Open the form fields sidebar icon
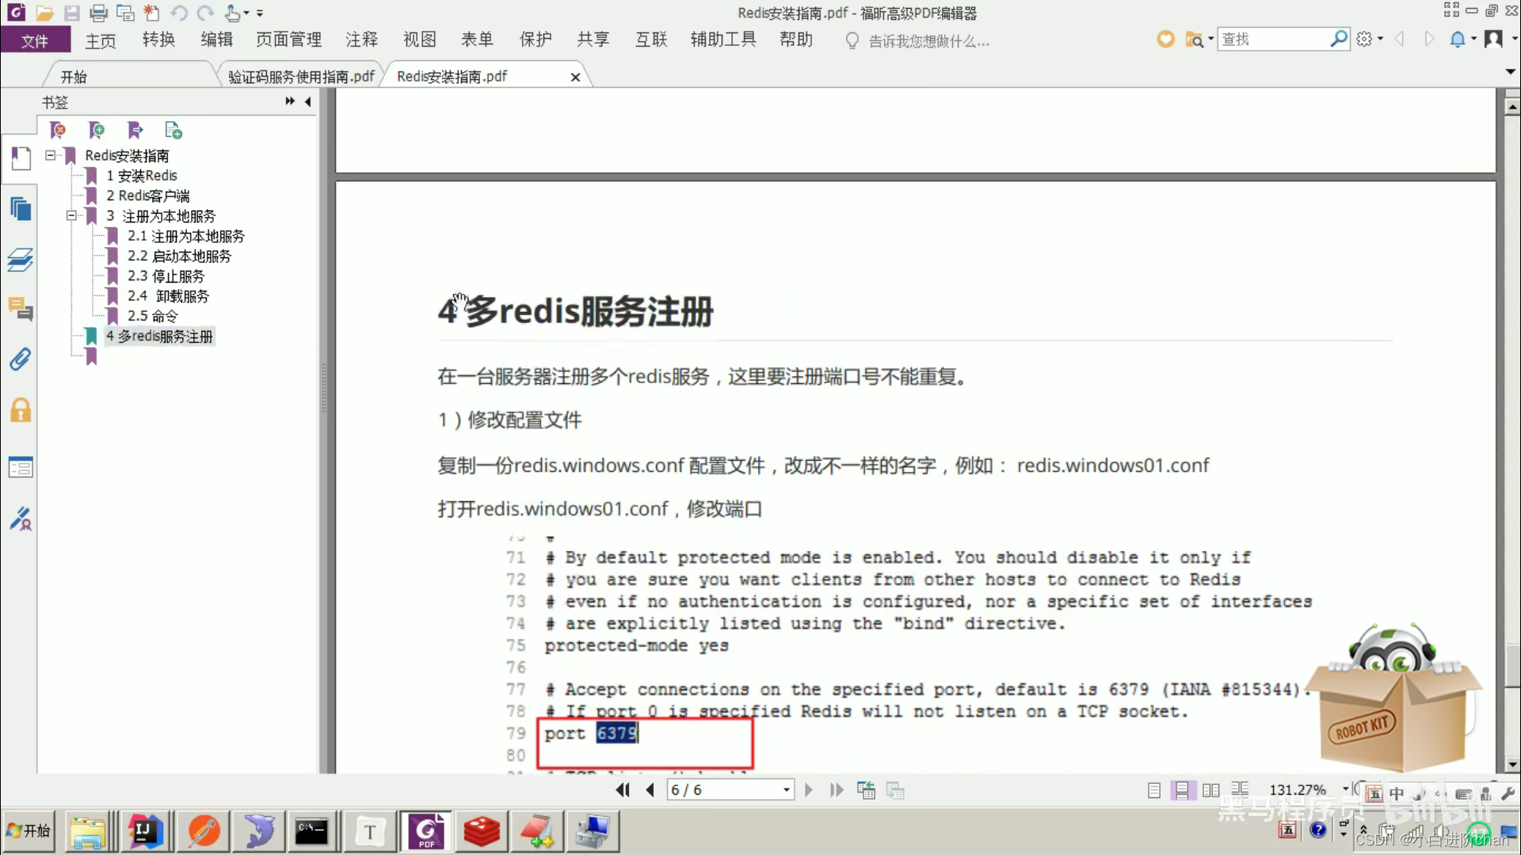Image resolution: width=1521 pixels, height=855 pixels. tap(21, 467)
